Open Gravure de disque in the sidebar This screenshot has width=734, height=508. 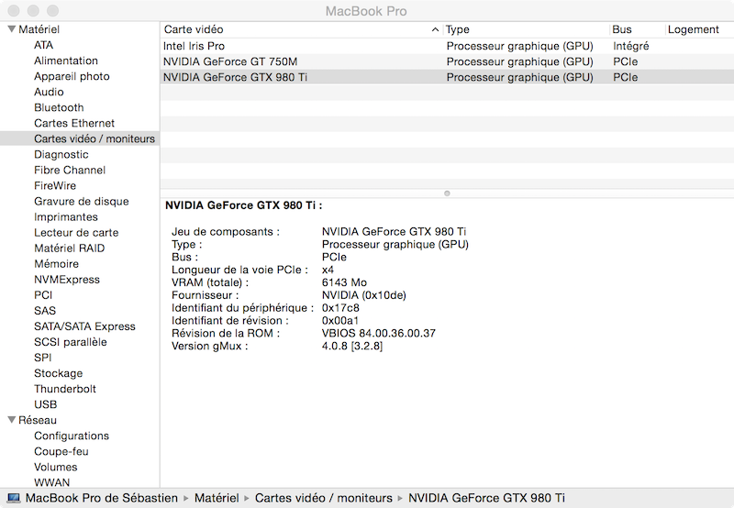[82, 201]
